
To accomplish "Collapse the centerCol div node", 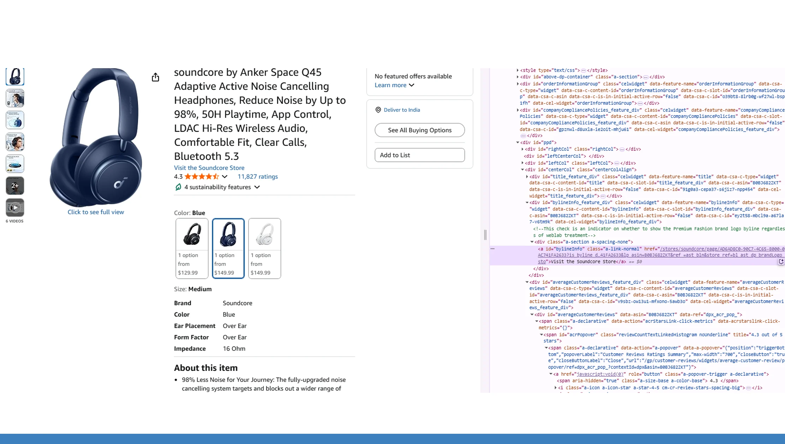I will (x=523, y=170).
